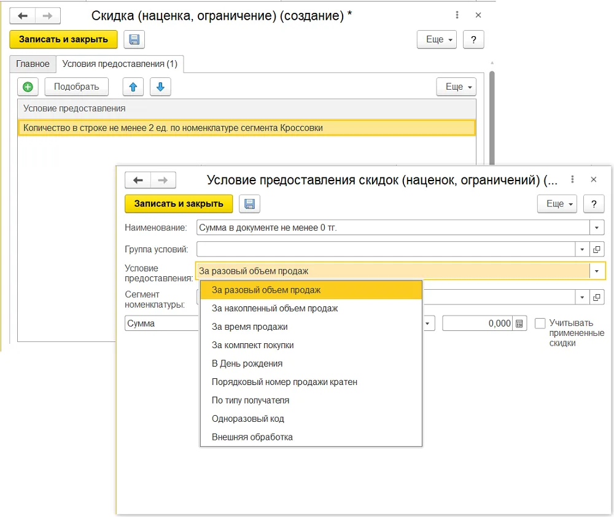Click Подобрать button
The image size is (614, 517).
(76, 87)
